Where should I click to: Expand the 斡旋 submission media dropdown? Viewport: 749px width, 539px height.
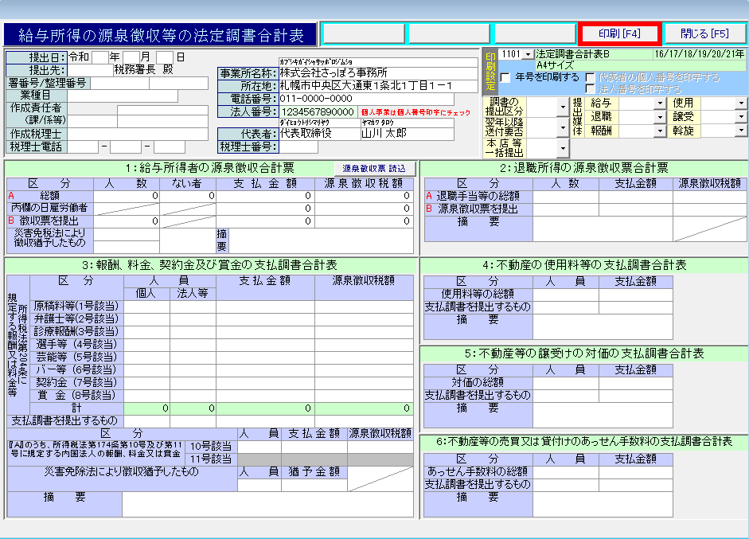pyautogui.click(x=741, y=131)
